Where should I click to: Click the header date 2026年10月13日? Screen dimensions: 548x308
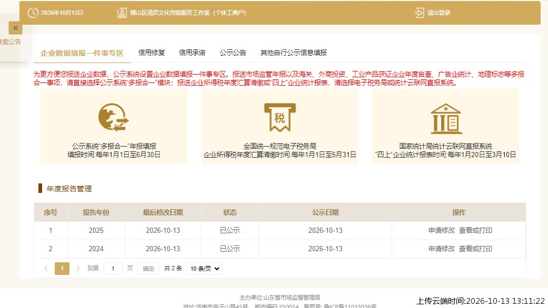coord(62,13)
